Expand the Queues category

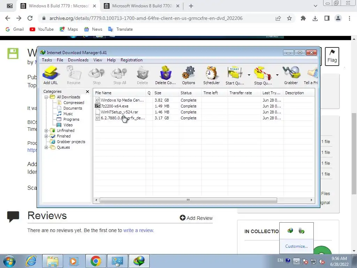pos(46,148)
